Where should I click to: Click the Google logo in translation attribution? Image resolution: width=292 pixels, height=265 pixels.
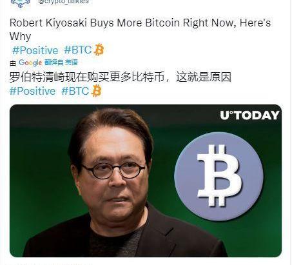[30, 63]
